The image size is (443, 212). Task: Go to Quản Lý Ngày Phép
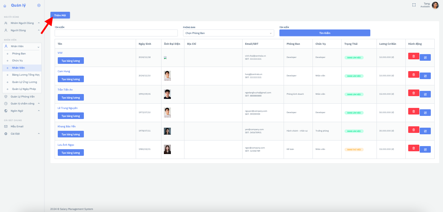pos(24,89)
